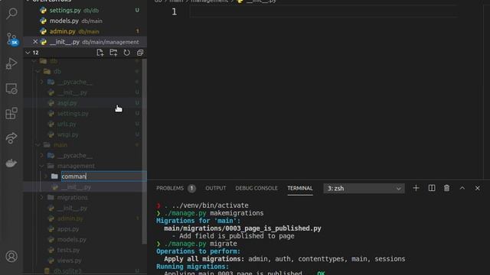Close the __init__.py open editor
The image size is (490, 275).
tap(35, 42)
